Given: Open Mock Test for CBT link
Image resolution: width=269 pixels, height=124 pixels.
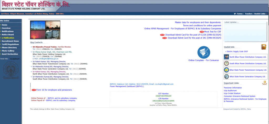Looking at the screenshot, I should 213,32.
